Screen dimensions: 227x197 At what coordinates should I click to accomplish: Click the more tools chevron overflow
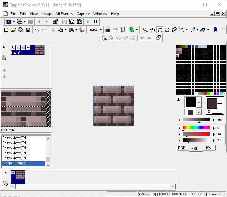224,29
